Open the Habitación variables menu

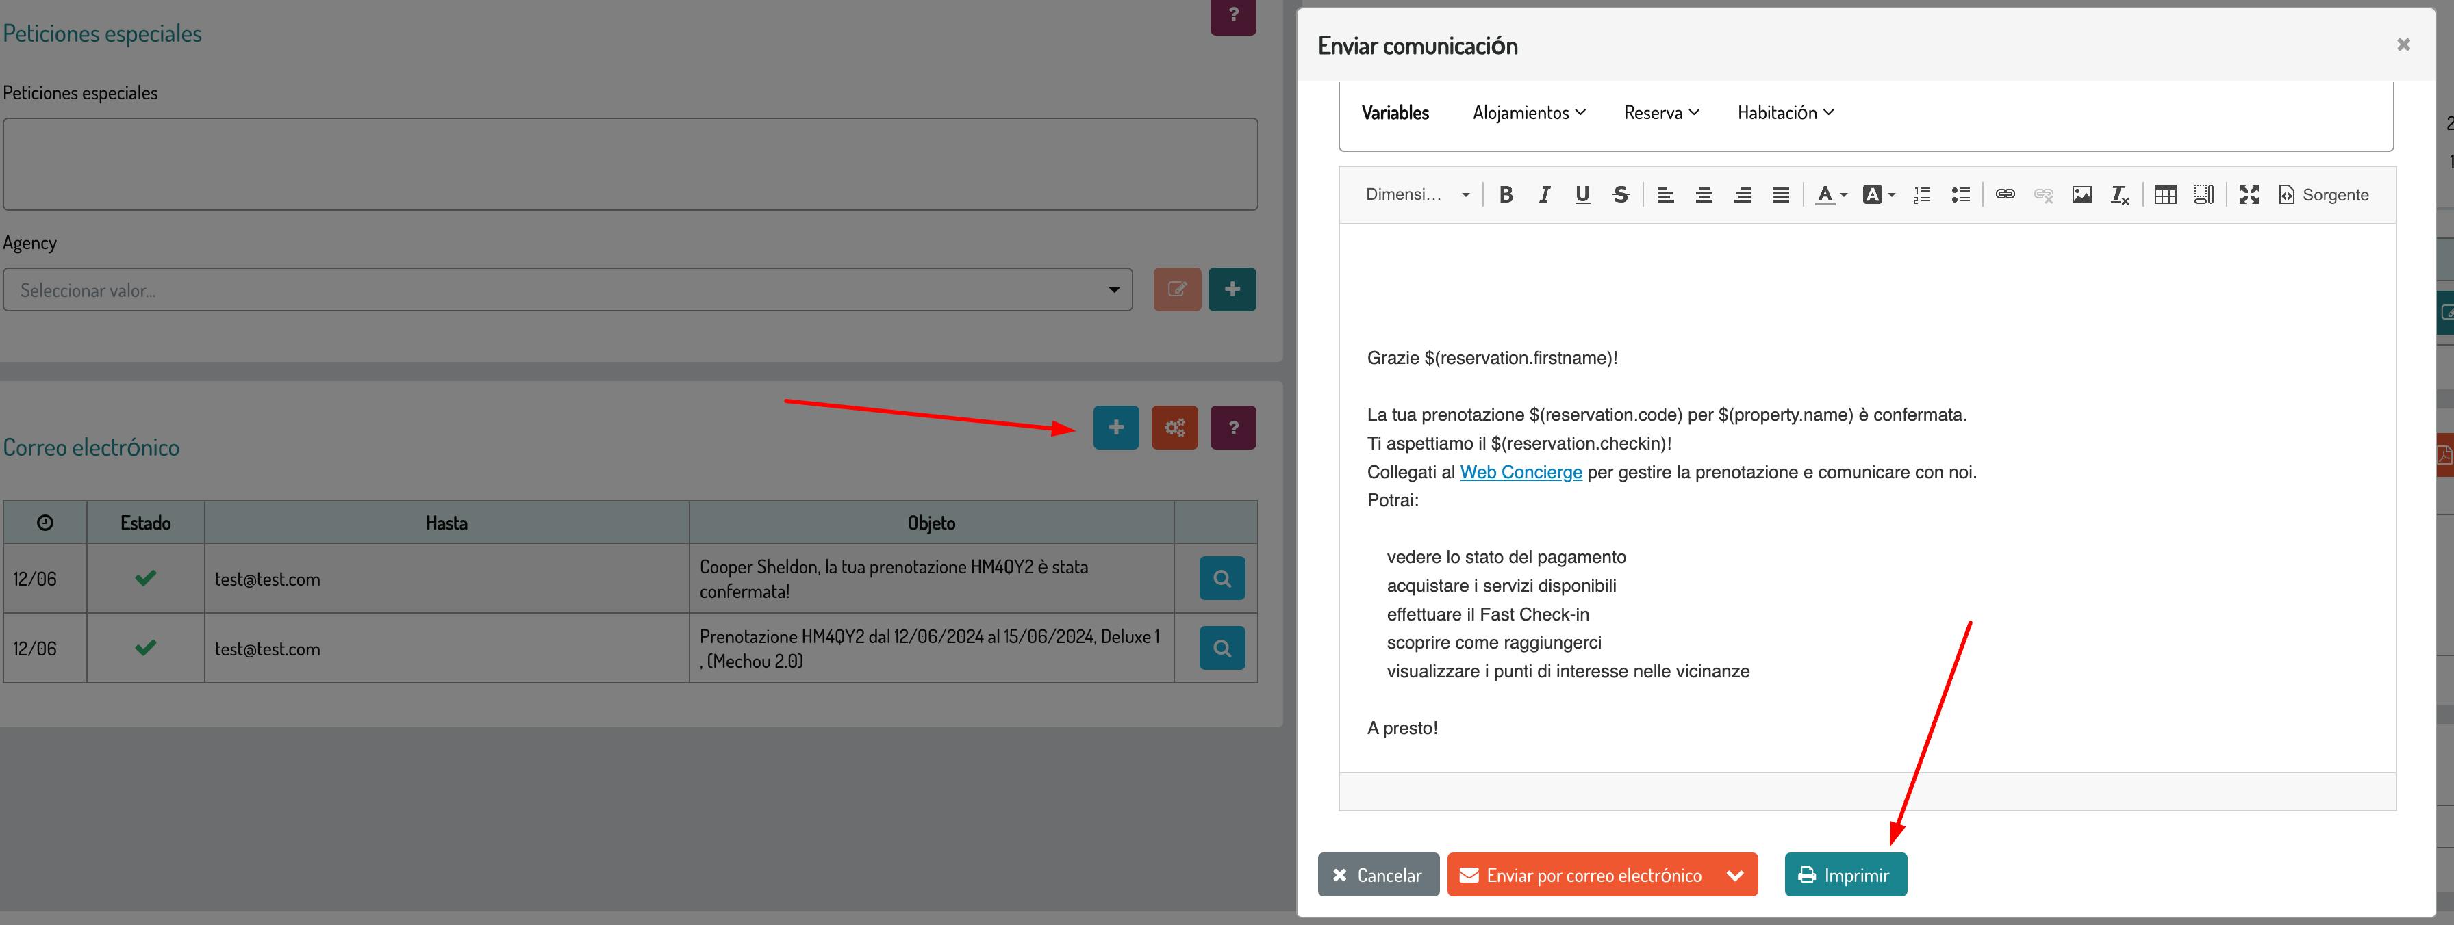click(1784, 114)
